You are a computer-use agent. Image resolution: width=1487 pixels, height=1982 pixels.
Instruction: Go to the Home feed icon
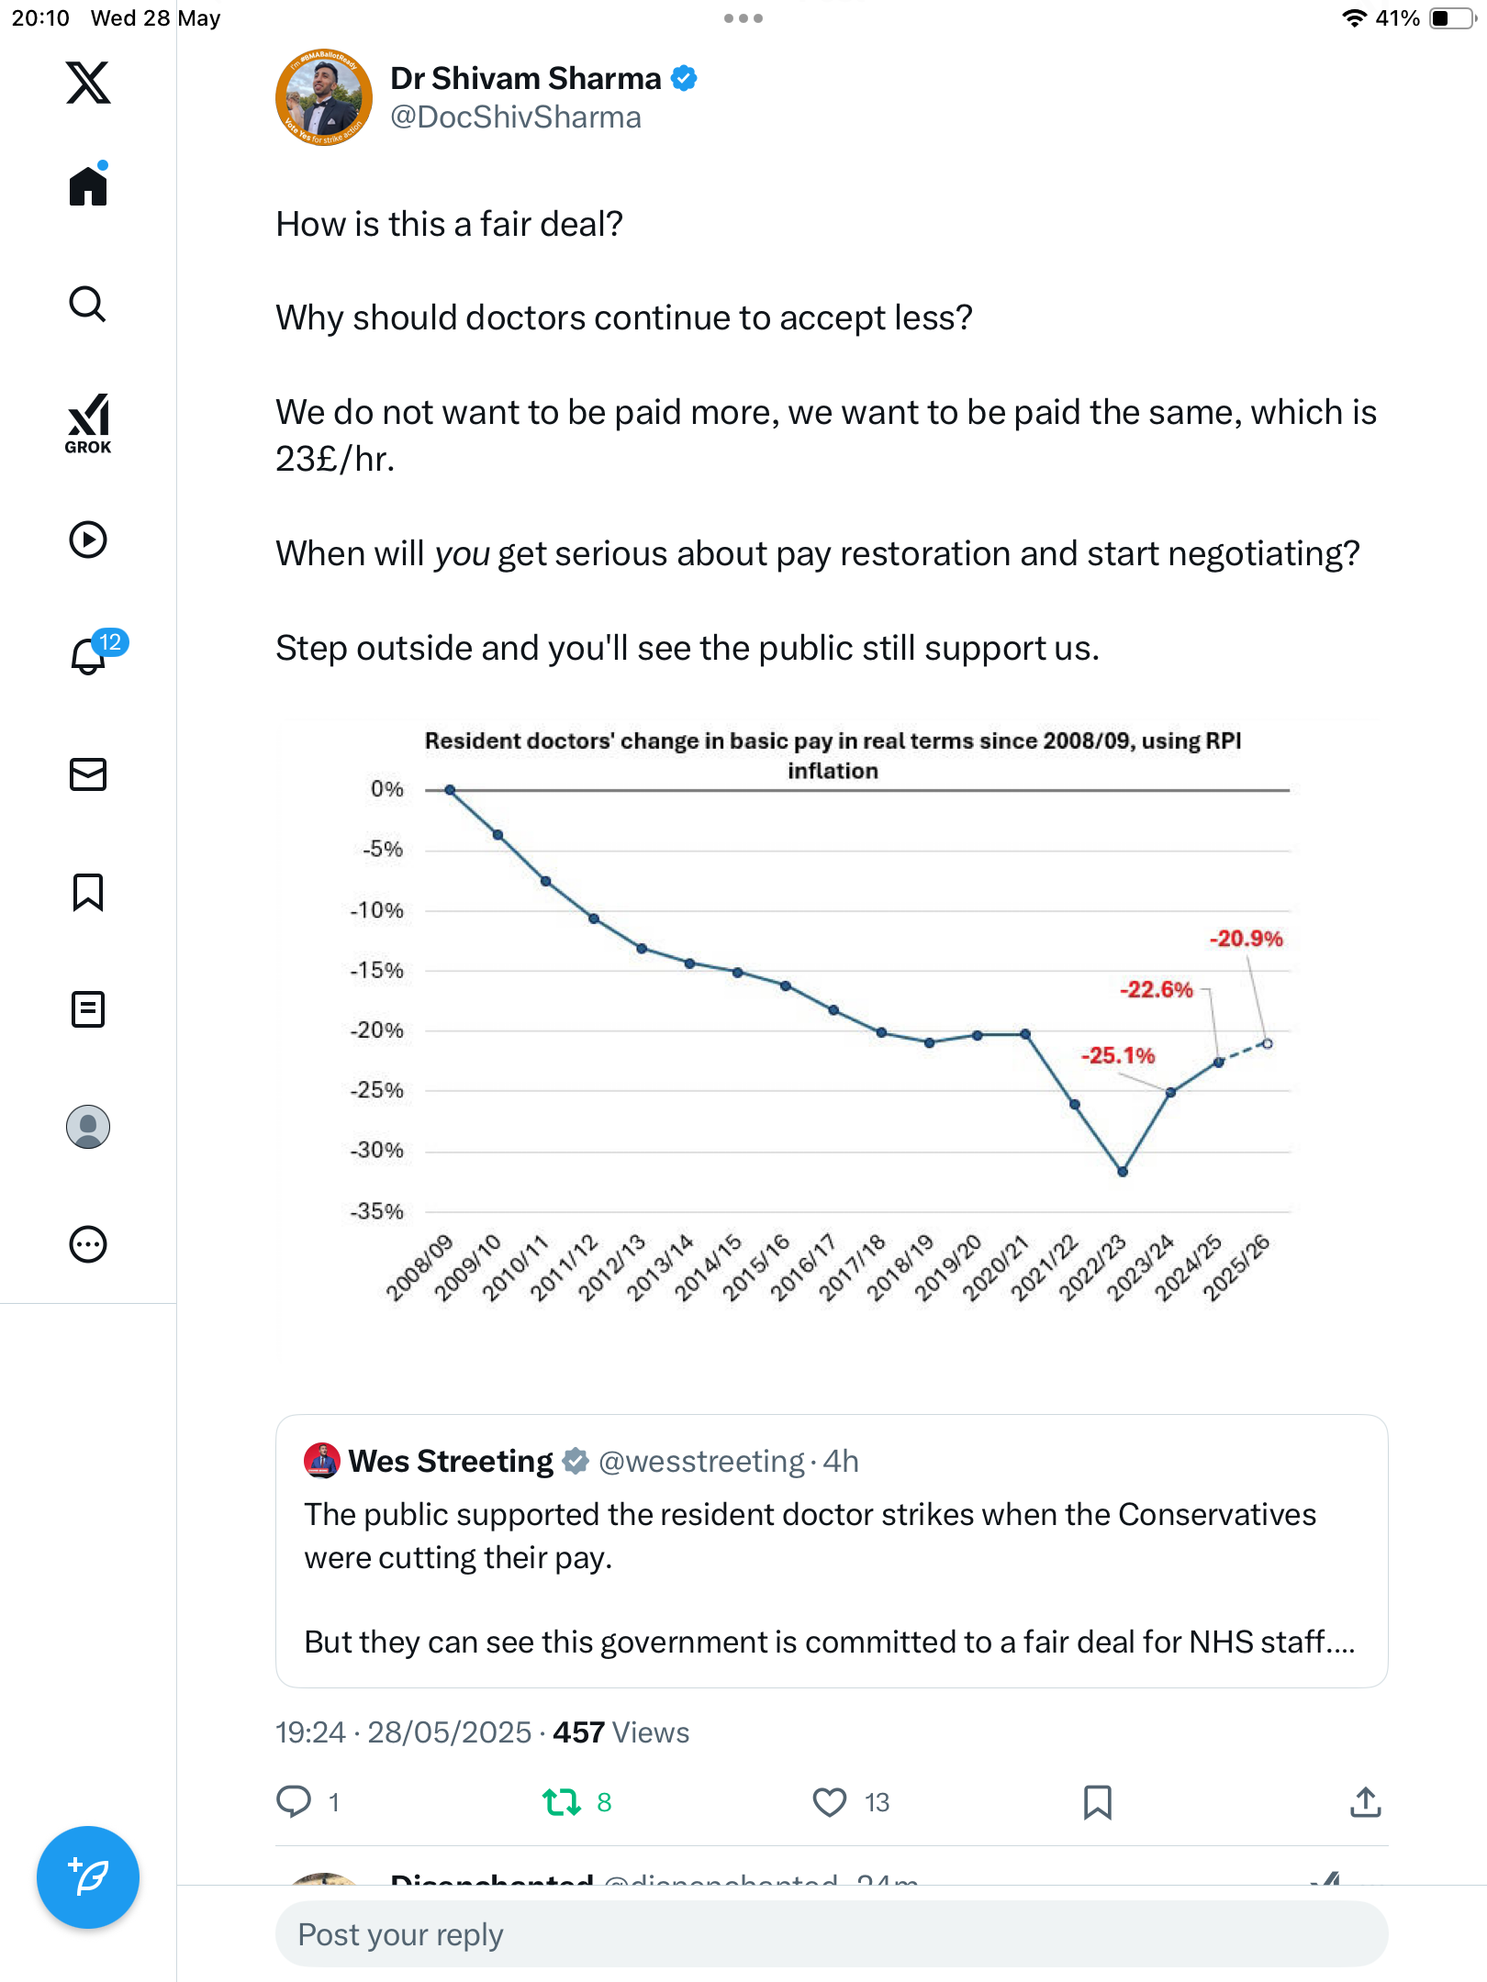[x=88, y=184]
